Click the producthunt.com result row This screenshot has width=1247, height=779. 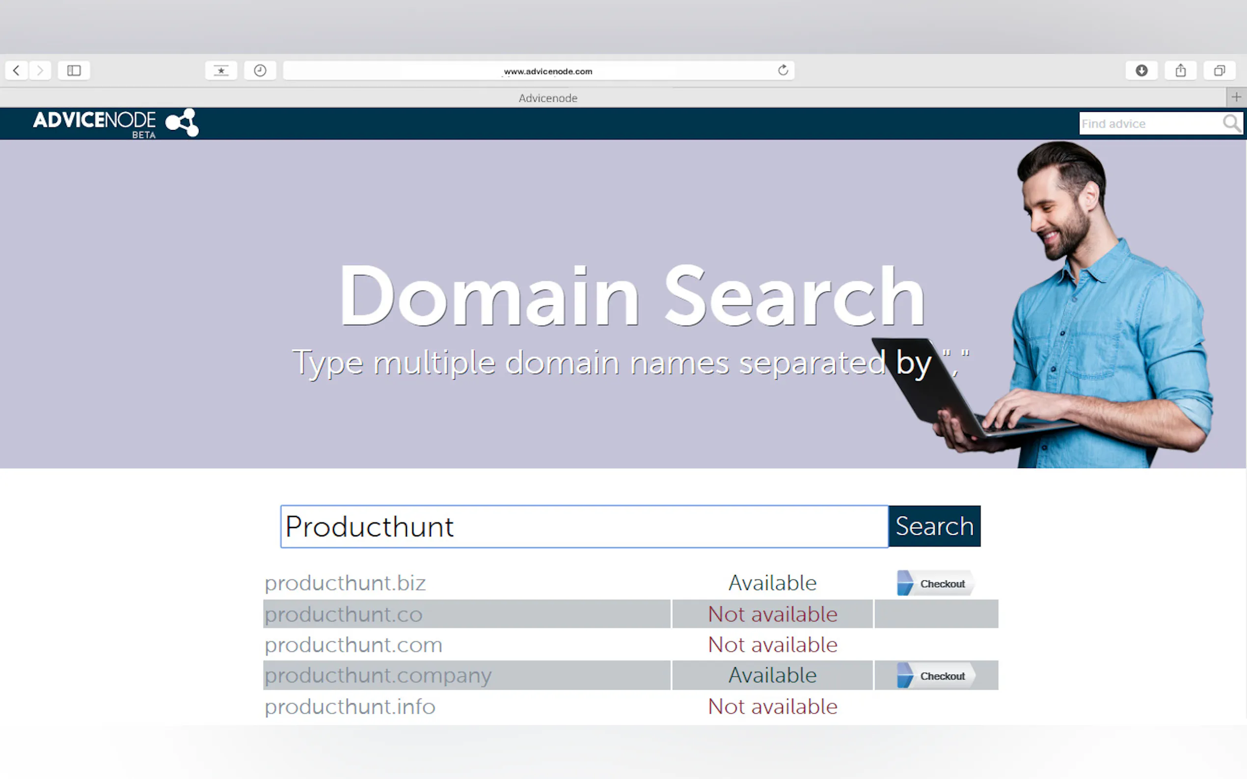[x=353, y=645]
